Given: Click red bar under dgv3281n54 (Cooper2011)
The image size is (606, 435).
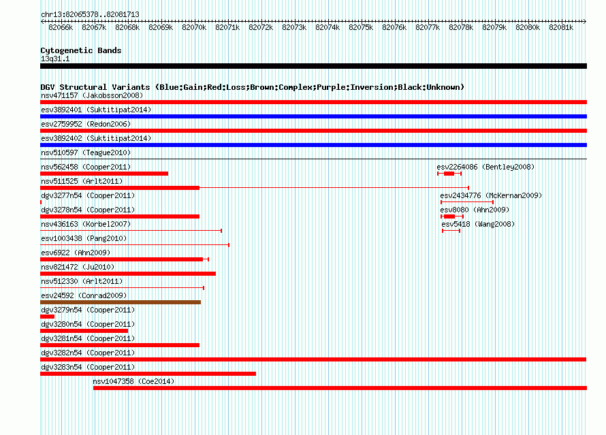Looking at the screenshot, I should click(x=120, y=345).
